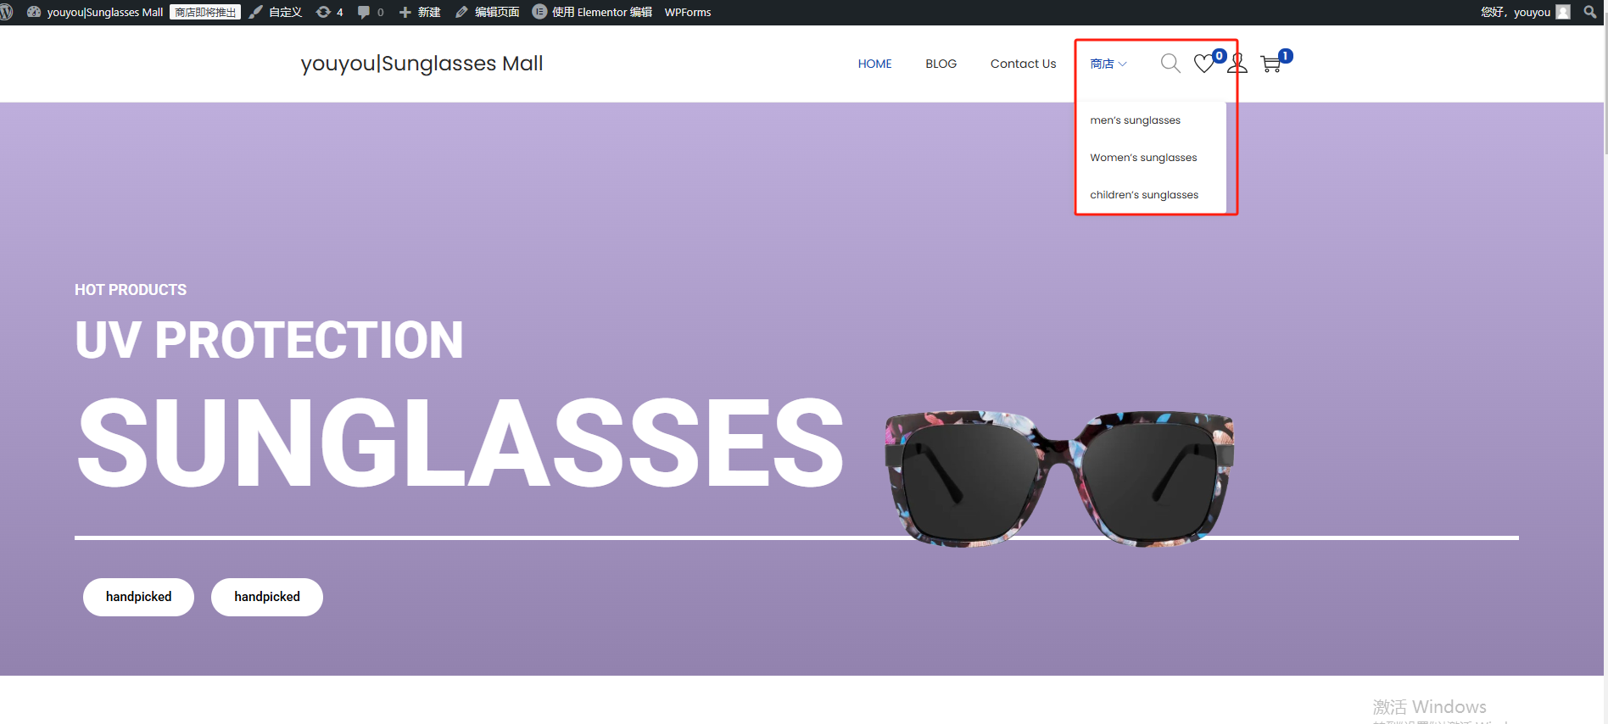This screenshot has height=724, width=1608.
Task: Open the wishlist heart icon
Action: click(x=1203, y=64)
